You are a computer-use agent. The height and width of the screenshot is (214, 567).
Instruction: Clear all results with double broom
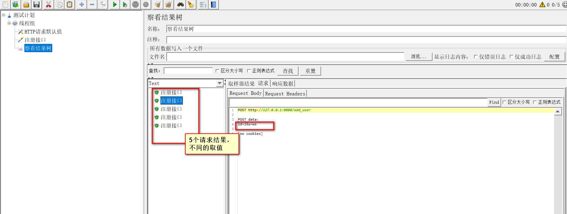click(168, 4)
